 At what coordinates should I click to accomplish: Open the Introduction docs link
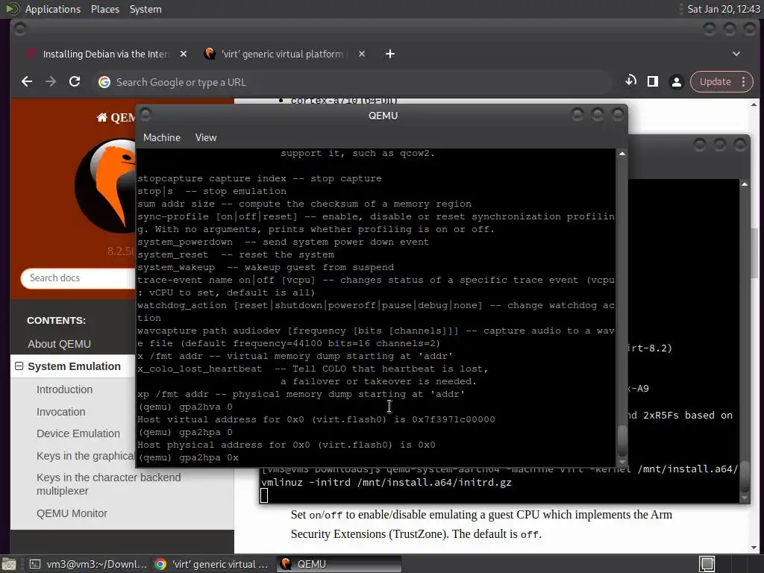click(x=64, y=389)
